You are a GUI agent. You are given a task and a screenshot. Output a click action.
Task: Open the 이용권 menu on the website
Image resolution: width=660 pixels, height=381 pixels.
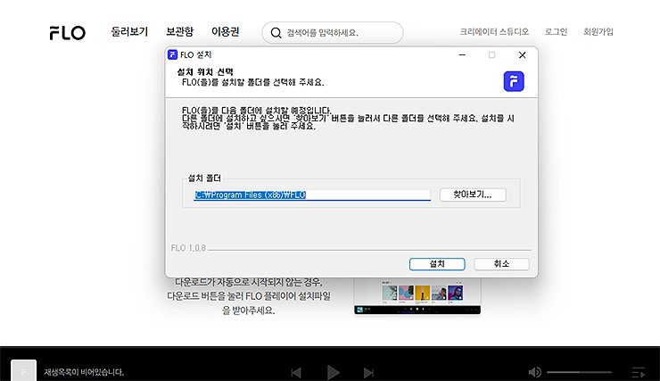(x=225, y=31)
